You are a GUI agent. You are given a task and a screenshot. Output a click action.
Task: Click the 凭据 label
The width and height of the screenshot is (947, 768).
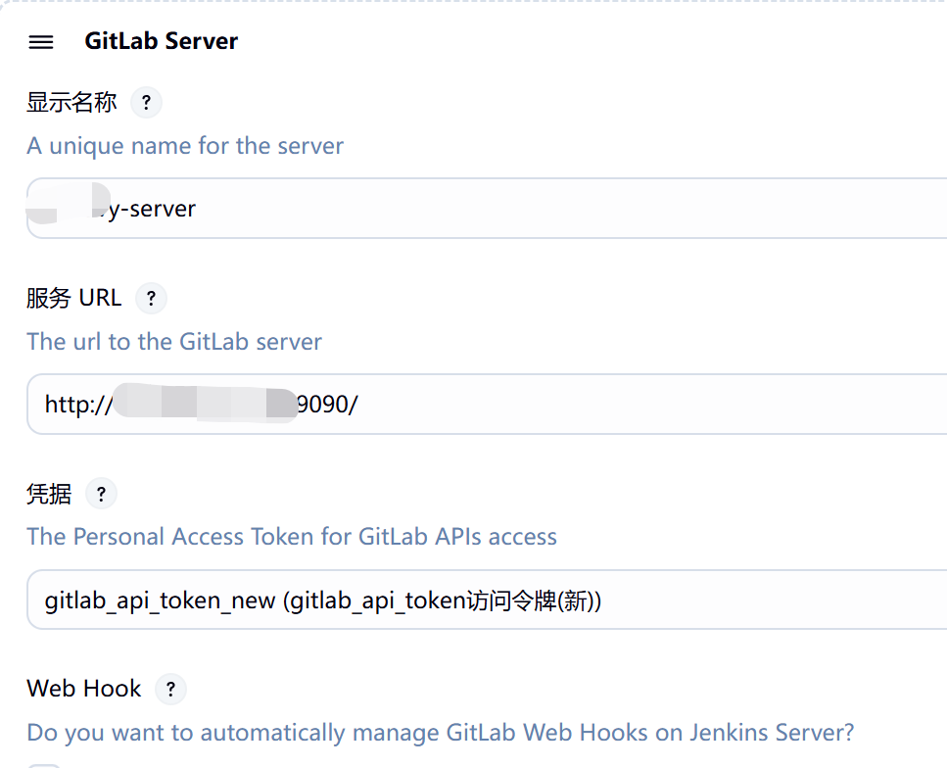(49, 495)
